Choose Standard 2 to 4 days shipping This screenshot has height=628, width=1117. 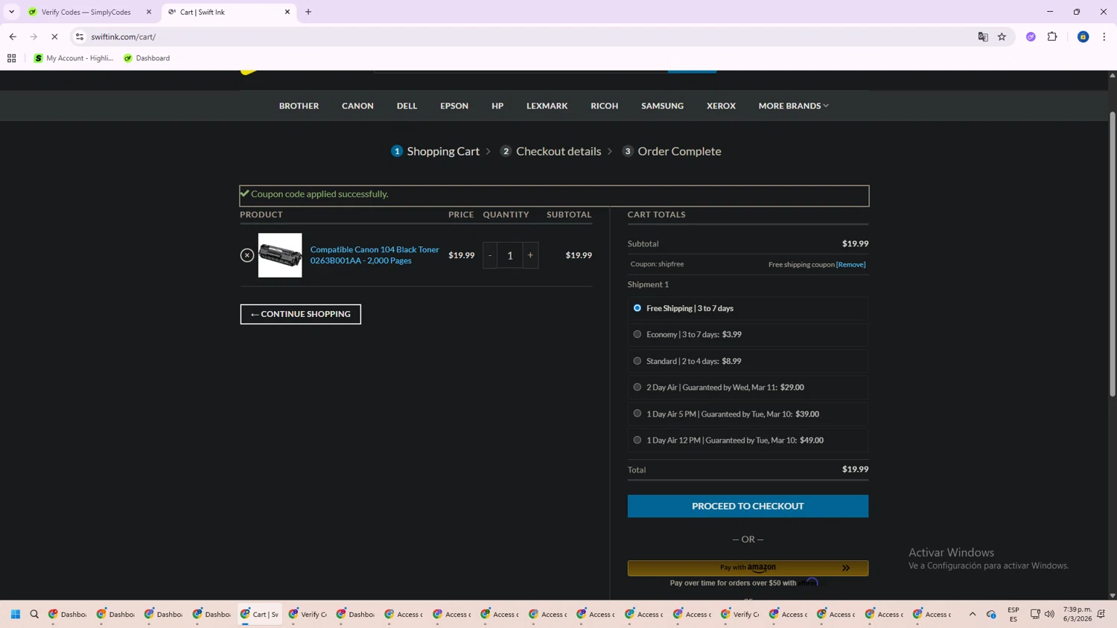pos(637,361)
